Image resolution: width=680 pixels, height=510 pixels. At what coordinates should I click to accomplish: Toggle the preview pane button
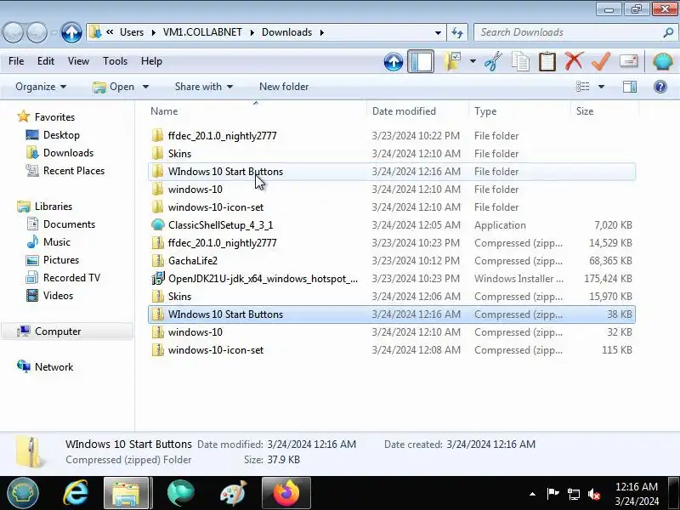[630, 87]
